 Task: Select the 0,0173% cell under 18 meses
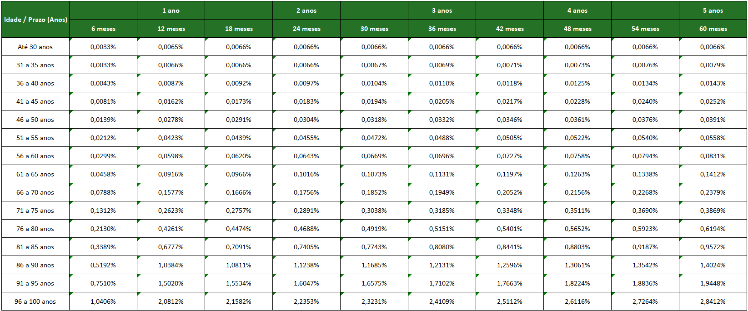[239, 101]
